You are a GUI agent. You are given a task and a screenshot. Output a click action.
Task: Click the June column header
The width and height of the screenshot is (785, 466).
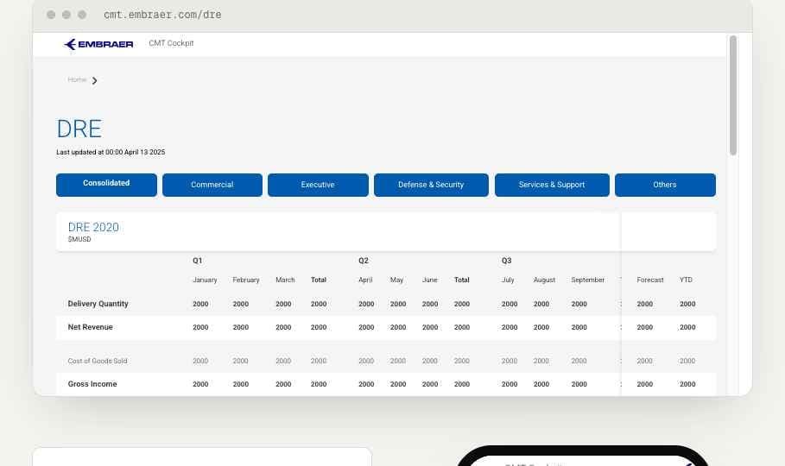point(429,280)
